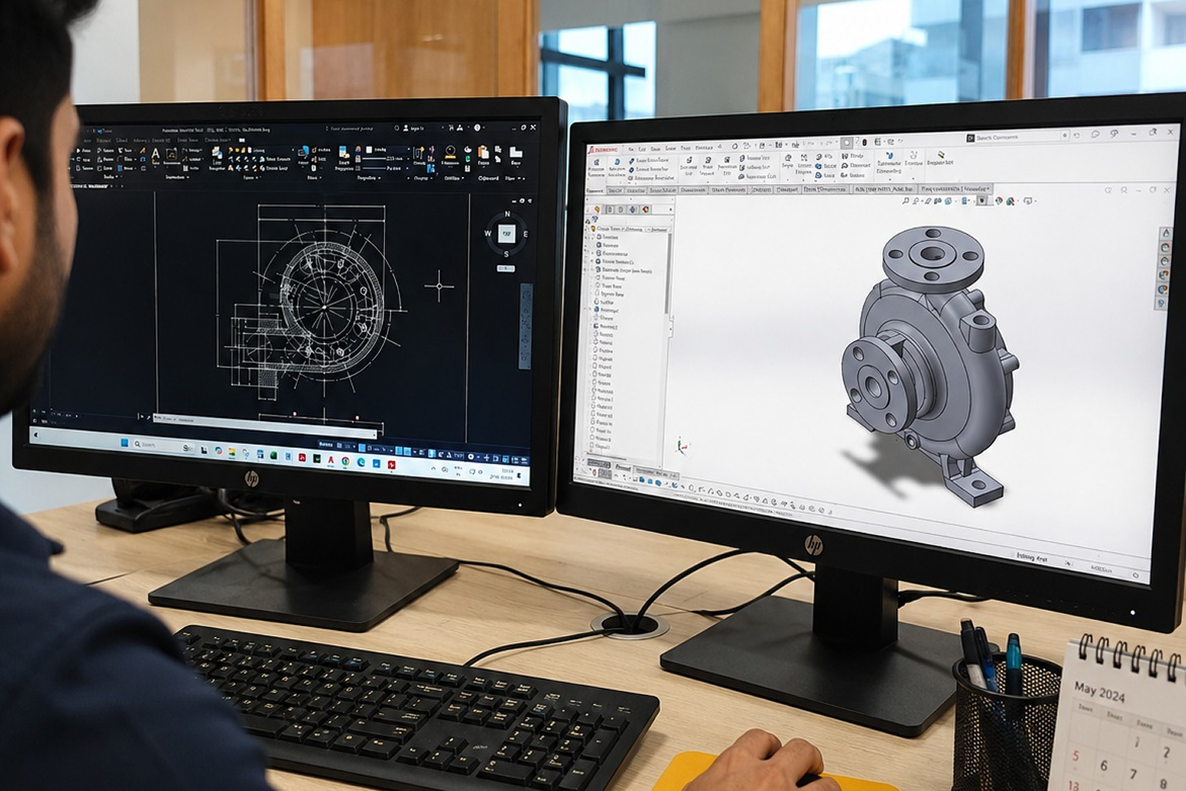Click the S direction on AutoCAD ViewCube compass
Screen dimensions: 1186x791
[x=507, y=253]
